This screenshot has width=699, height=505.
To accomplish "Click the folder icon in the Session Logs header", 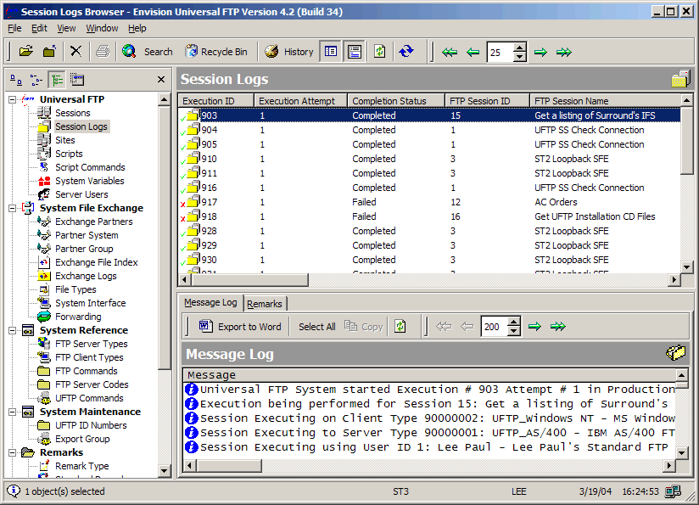I will 680,80.
